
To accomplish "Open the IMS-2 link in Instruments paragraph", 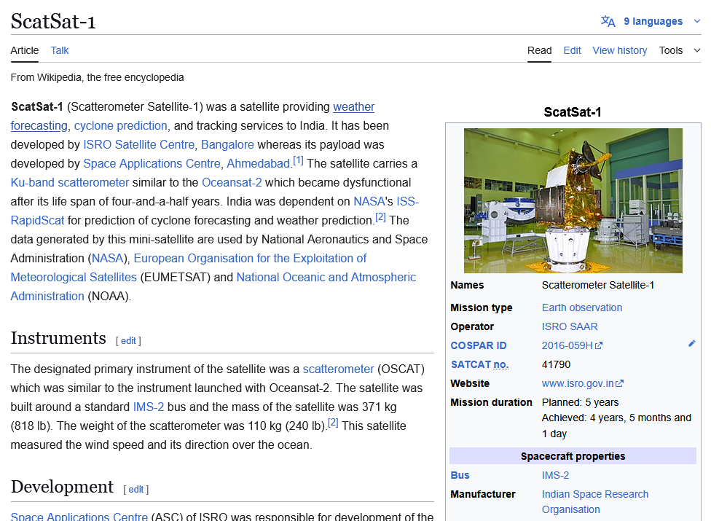I will (149, 407).
